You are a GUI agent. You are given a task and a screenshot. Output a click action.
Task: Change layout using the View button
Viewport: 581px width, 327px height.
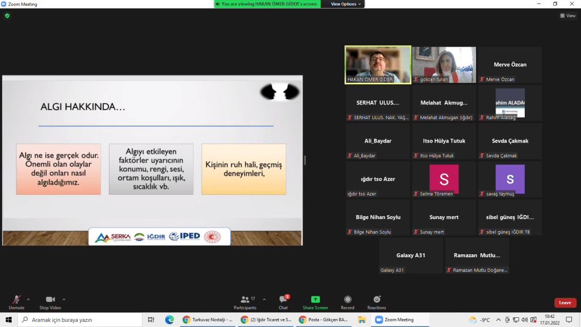[x=567, y=16]
